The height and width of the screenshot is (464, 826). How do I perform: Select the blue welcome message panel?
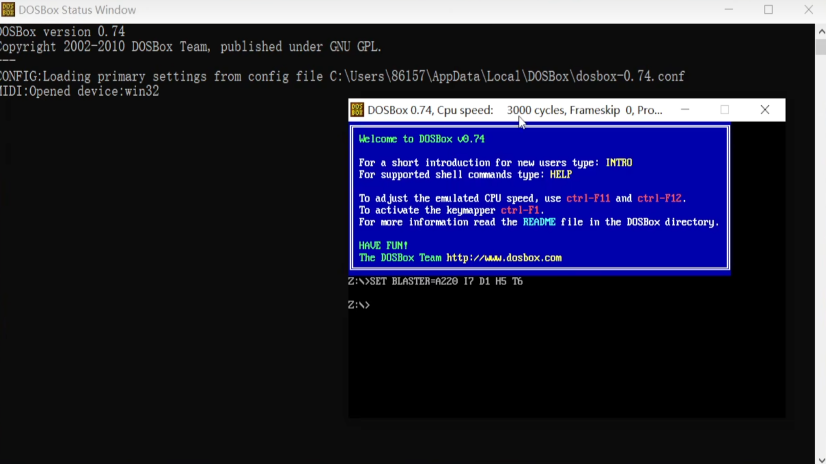(x=539, y=198)
